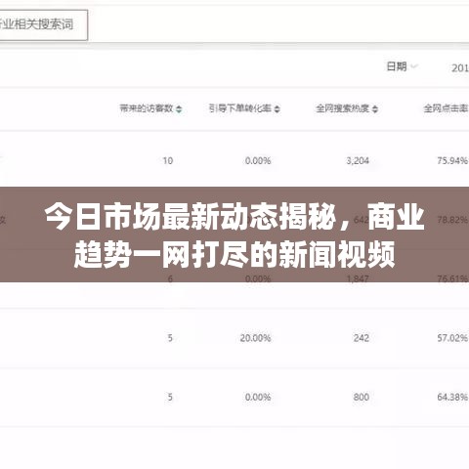This screenshot has width=469, height=469.
Task: Select search heat value 242
Action: tap(362, 338)
